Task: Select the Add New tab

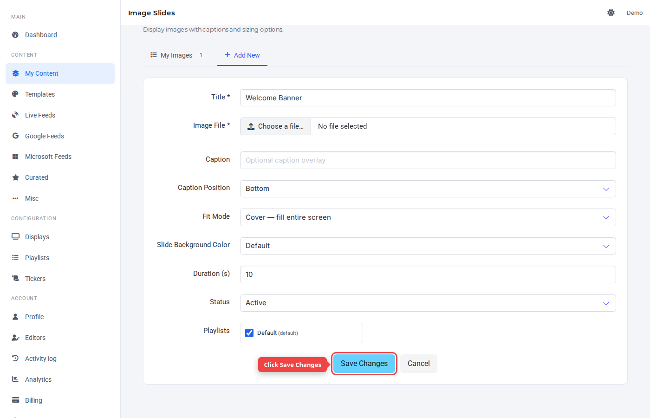Action: pos(242,55)
